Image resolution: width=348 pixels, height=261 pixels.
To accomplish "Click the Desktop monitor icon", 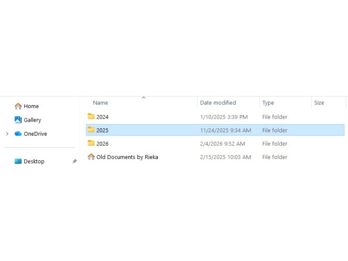I will pos(18,161).
